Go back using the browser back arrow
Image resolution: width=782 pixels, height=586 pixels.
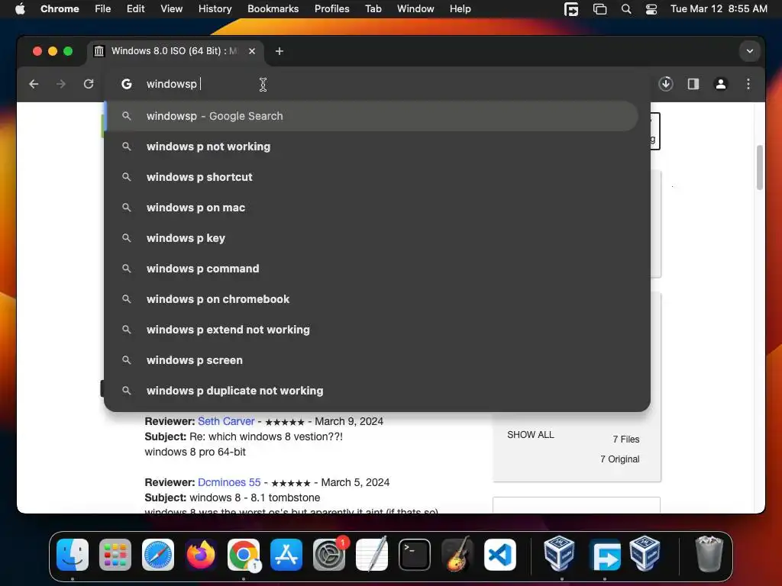coord(34,84)
